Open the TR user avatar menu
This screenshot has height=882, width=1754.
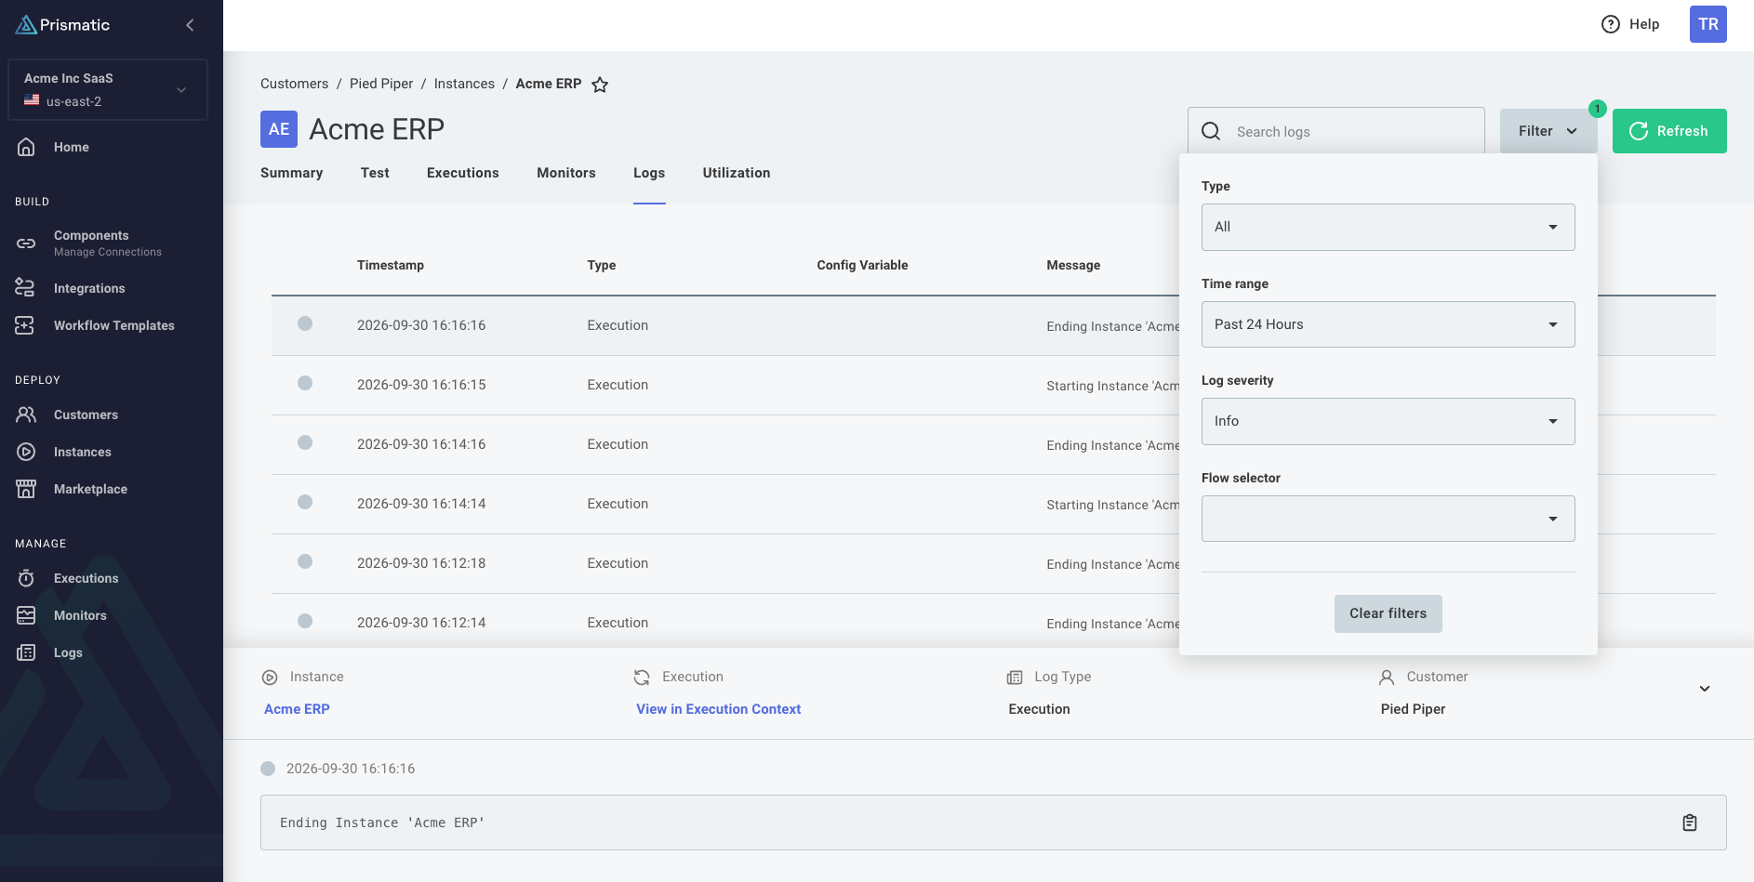pos(1708,24)
